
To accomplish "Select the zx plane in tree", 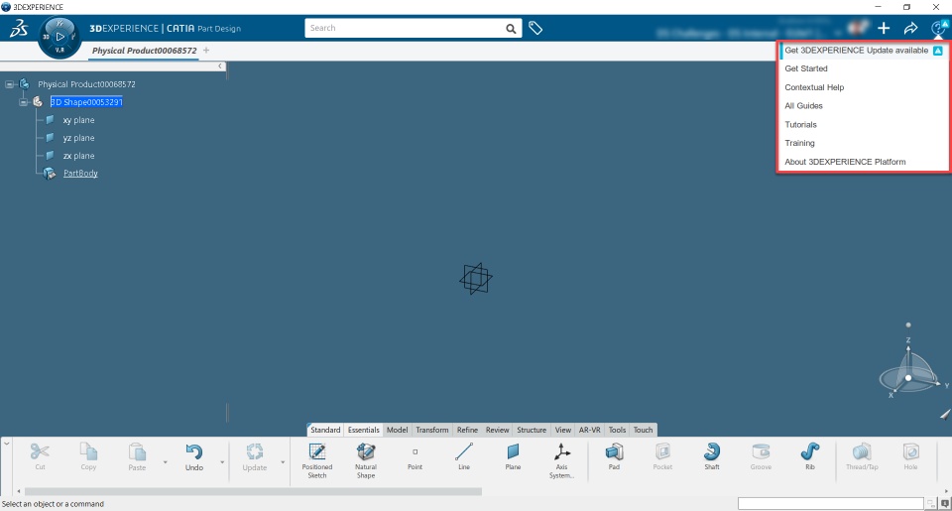I will pos(78,156).
